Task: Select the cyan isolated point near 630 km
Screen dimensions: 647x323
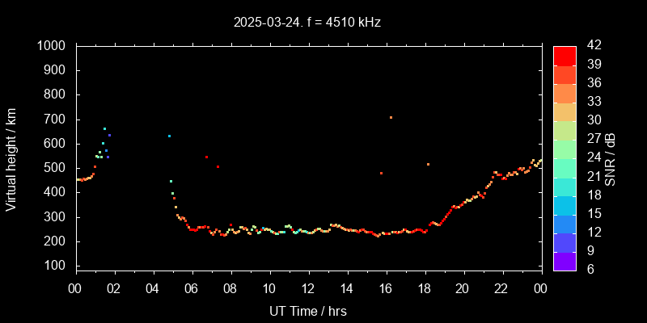Action: [x=169, y=136]
